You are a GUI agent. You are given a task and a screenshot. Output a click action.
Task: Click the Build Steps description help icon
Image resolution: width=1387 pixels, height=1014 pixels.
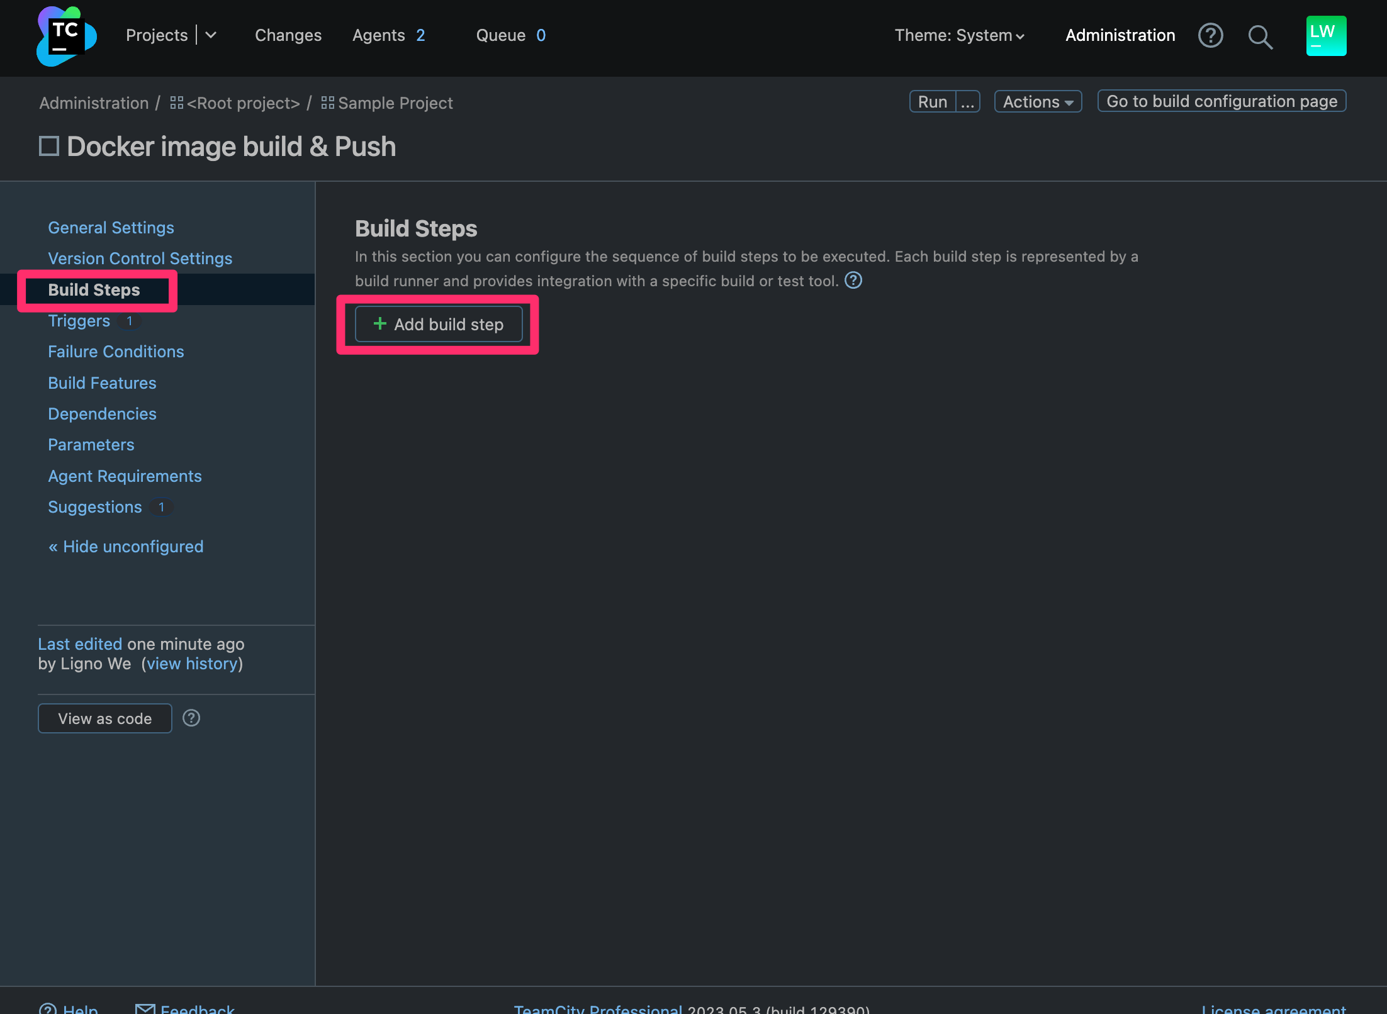(x=853, y=281)
